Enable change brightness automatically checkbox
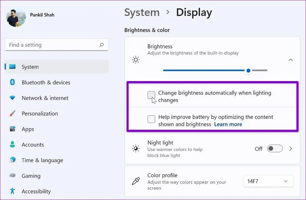 (151, 95)
